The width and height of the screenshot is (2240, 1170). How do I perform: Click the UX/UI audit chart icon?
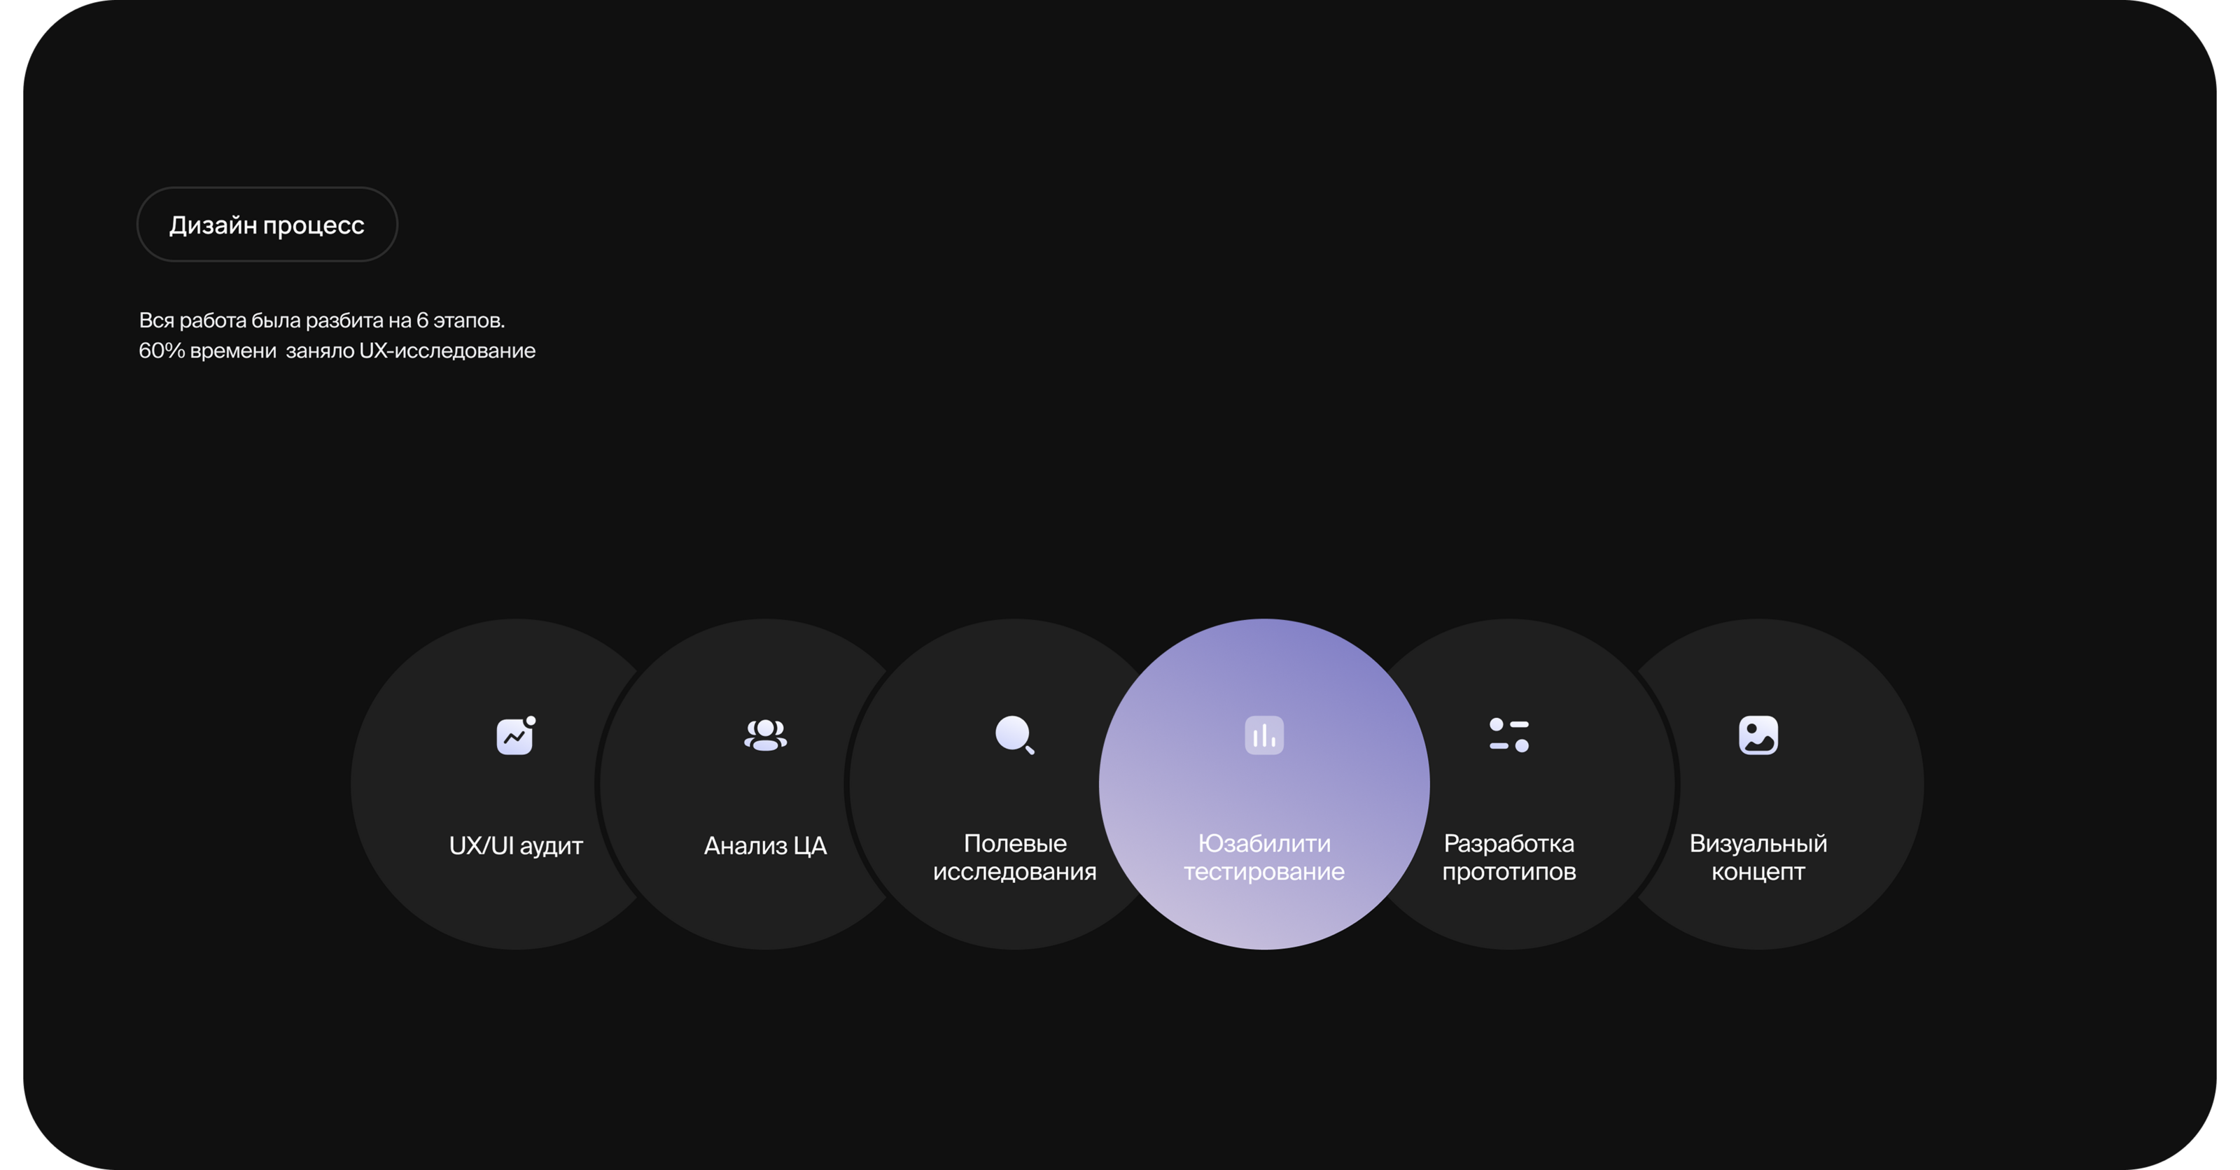[x=516, y=735]
